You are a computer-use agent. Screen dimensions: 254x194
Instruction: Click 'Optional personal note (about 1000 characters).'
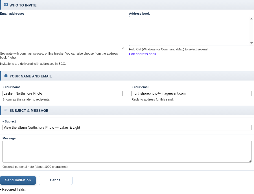point(36,167)
